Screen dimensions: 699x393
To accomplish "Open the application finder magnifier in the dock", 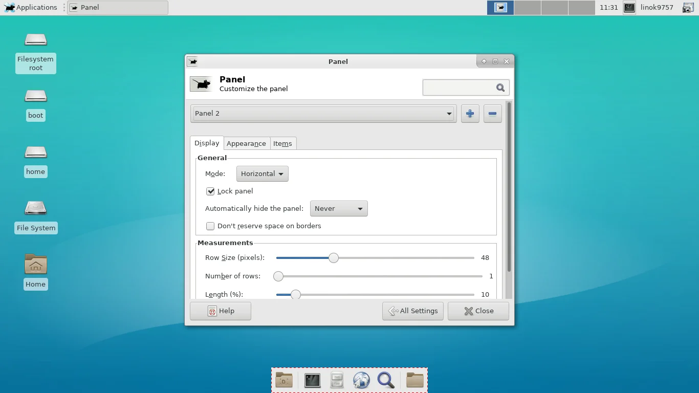I will [386, 380].
